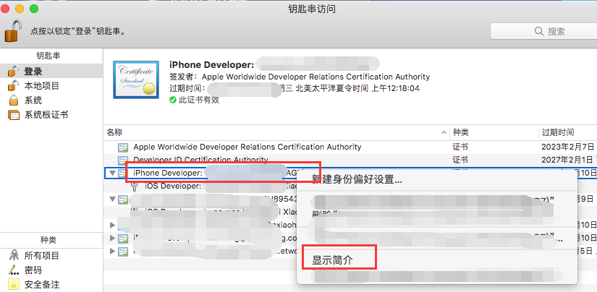
Task: Click certificate icon of iPhone Developer row
Action: 123,173
